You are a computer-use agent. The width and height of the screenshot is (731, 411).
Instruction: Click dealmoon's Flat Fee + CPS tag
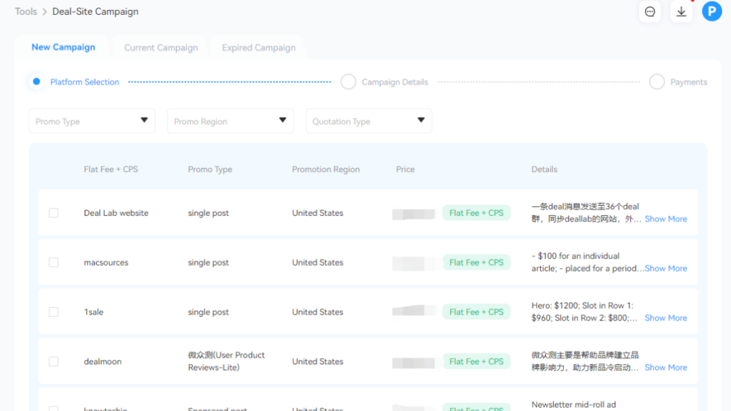(477, 362)
